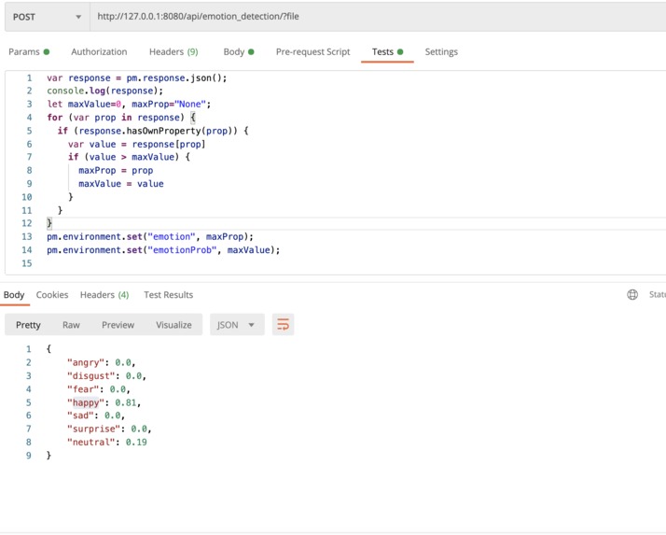
Task: Click the "happy": 0.81 response line
Action: 104,402
